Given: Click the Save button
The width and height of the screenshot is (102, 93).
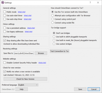Looking at the screenshot, I should [x=80, y=89].
